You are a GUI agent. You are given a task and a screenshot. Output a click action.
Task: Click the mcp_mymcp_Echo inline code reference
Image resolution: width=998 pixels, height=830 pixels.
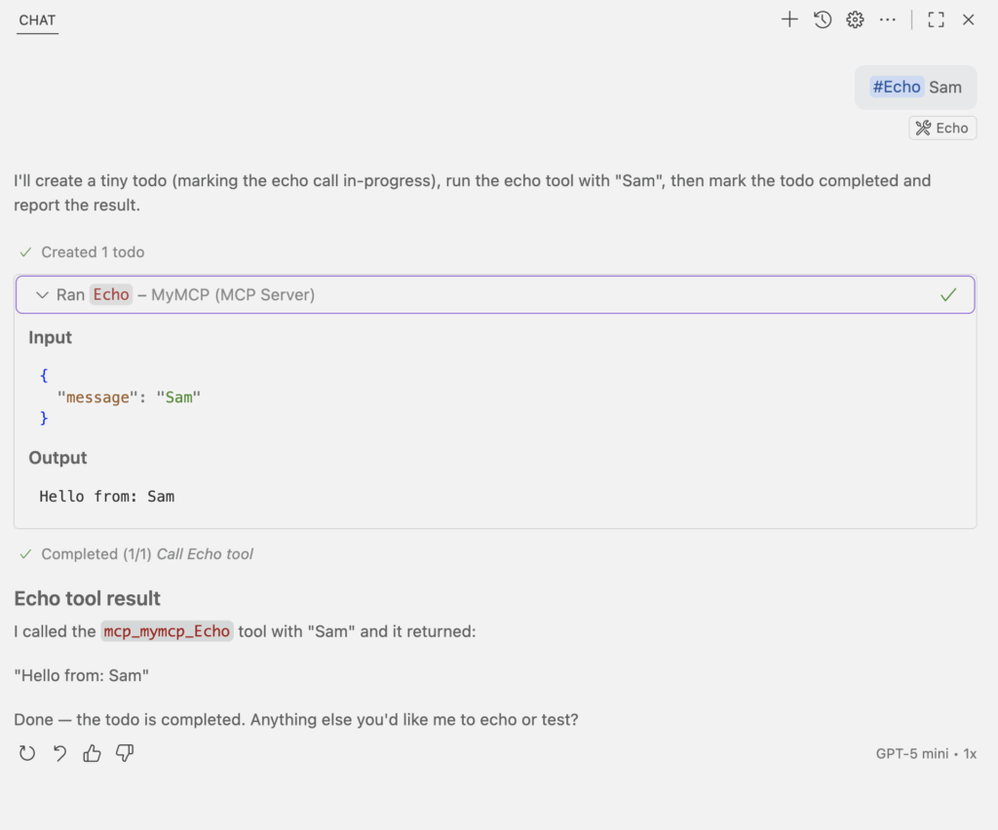click(167, 631)
